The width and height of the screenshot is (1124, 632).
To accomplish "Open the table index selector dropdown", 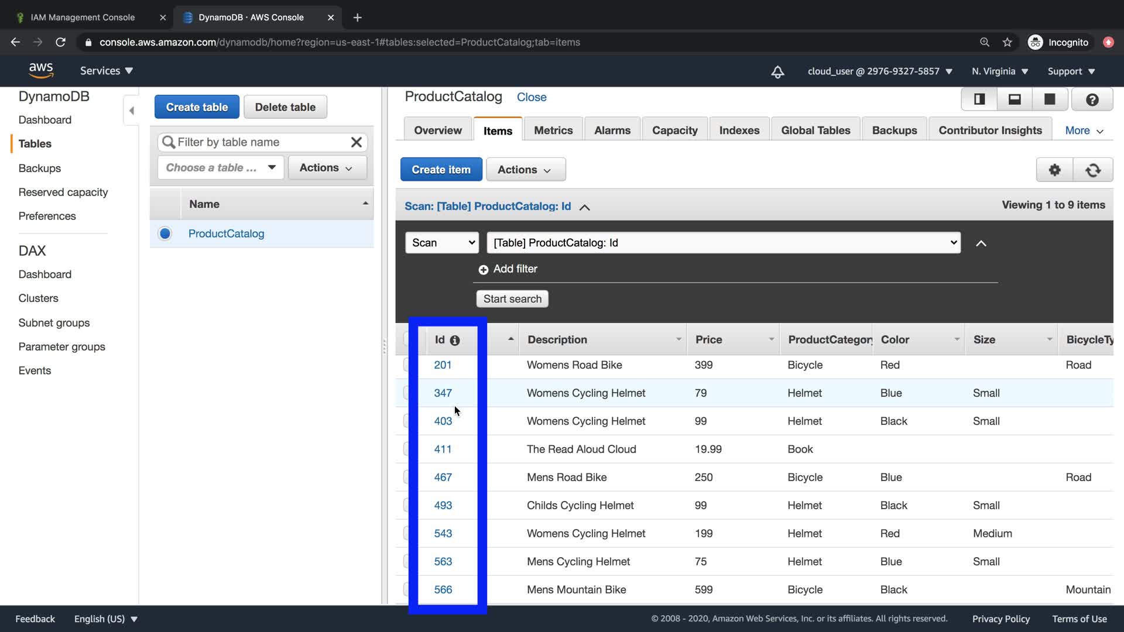I will pos(723,243).
